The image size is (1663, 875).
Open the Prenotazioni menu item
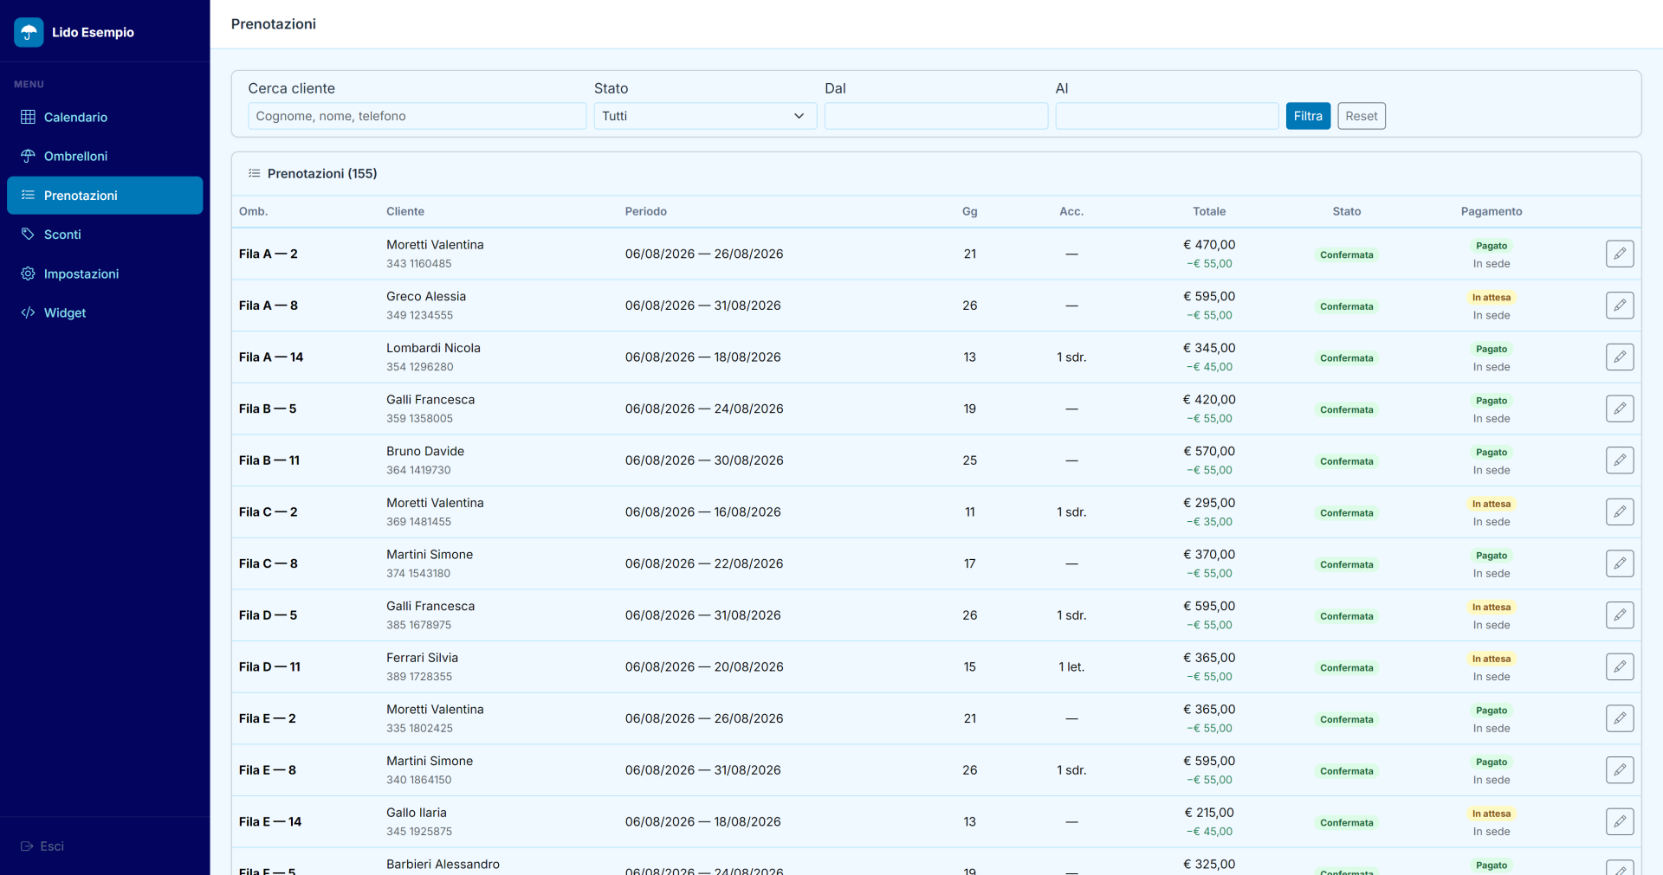click(105, 196)
